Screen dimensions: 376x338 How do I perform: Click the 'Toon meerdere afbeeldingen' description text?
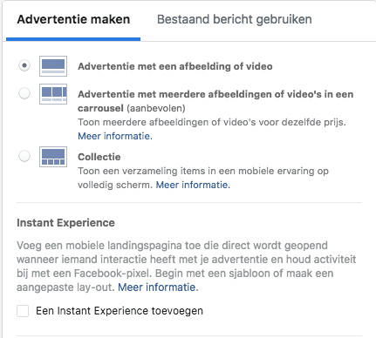[x=212, y=122]
